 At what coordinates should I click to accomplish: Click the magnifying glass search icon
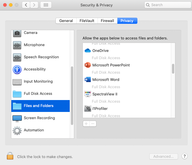tap(148, 5)
